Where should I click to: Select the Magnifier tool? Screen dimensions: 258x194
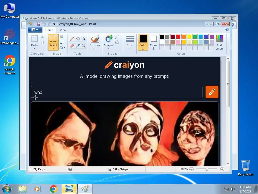(84, 46)
